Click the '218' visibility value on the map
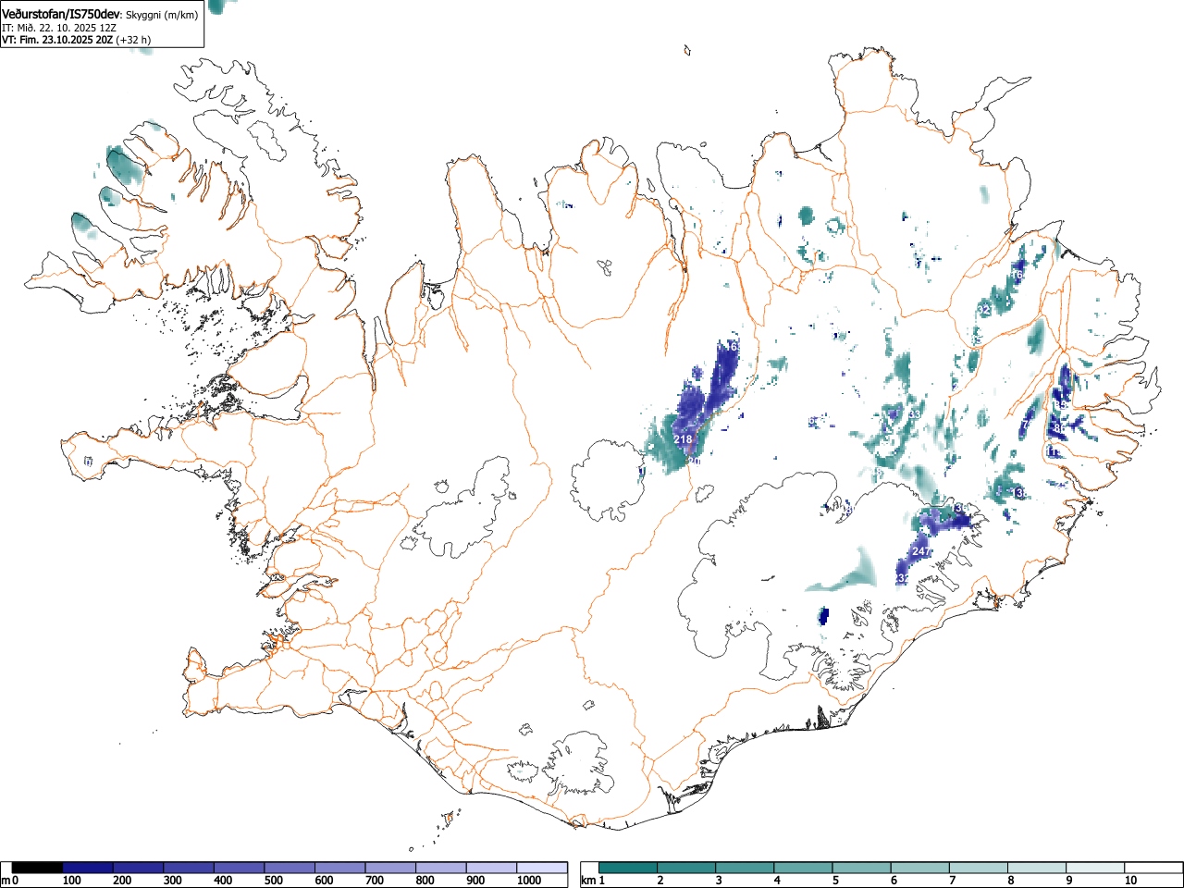Image resolution: width=1184 pixels, height=888 pixels. coord(683,439)
